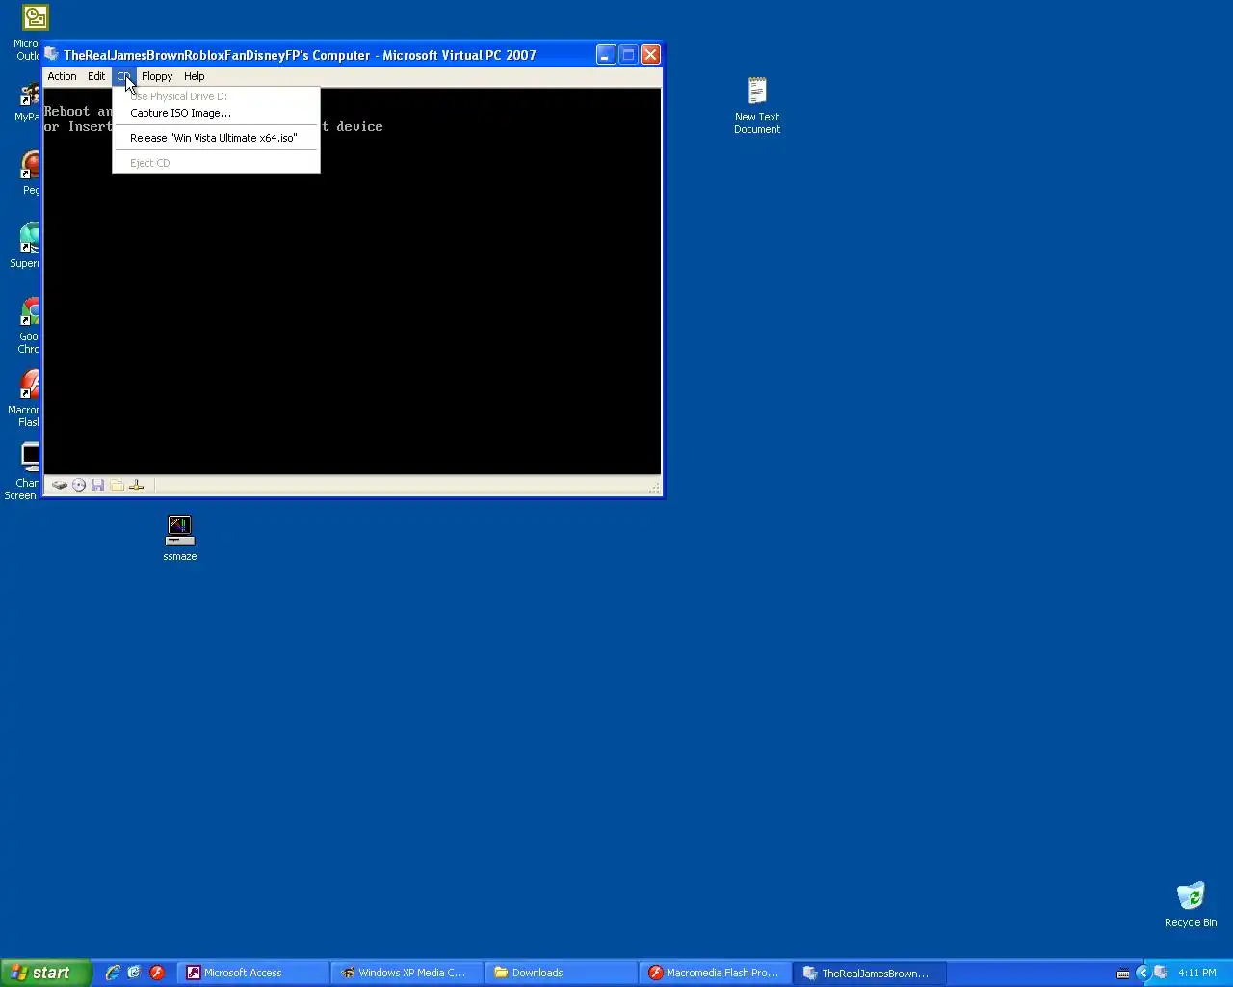Click the middle quick launch icon
The image size is (1233, 987).
135,973
